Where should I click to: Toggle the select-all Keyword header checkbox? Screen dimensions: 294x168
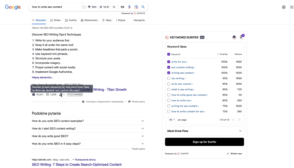pos(169,54)
